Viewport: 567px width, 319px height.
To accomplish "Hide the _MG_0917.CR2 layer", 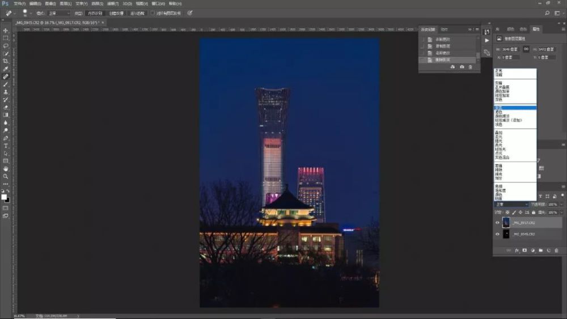I will point(497,223).
